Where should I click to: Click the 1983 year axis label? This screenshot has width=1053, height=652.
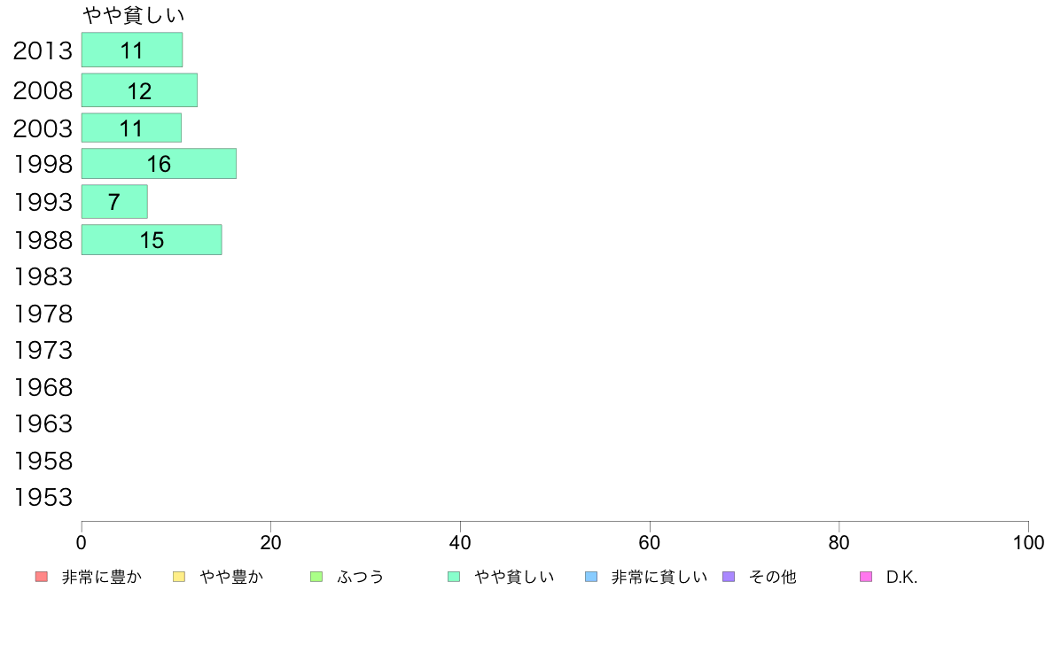pyautogui.click(x=43, y=276)
